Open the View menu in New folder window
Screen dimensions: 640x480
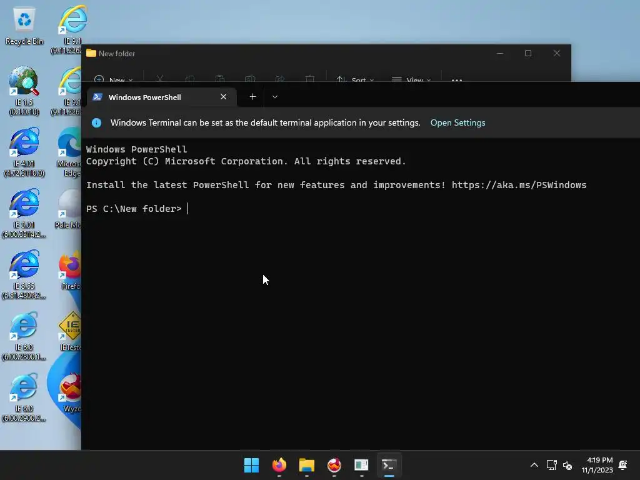coord(411,78)
